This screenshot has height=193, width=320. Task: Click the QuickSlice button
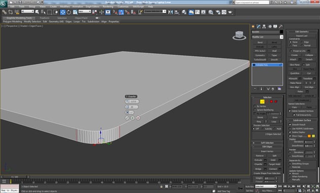click(x=295, y=73)
